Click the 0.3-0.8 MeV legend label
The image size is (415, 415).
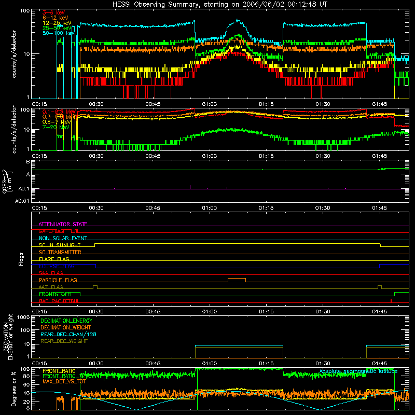(x=59, y=117)
